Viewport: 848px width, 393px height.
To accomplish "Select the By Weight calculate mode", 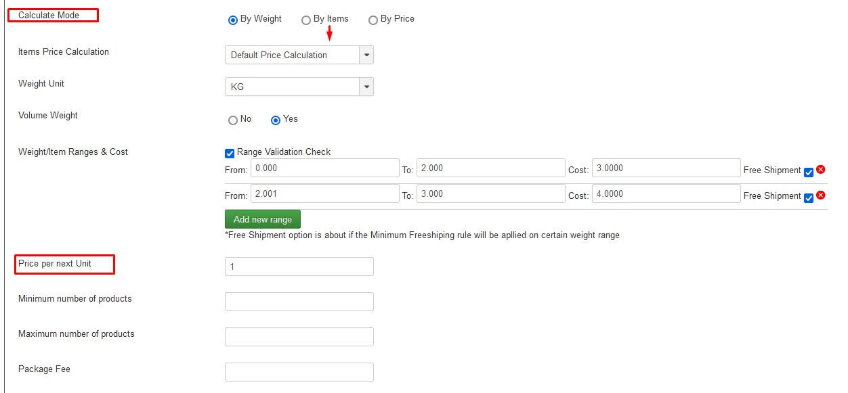I will (x=233, y=20).
